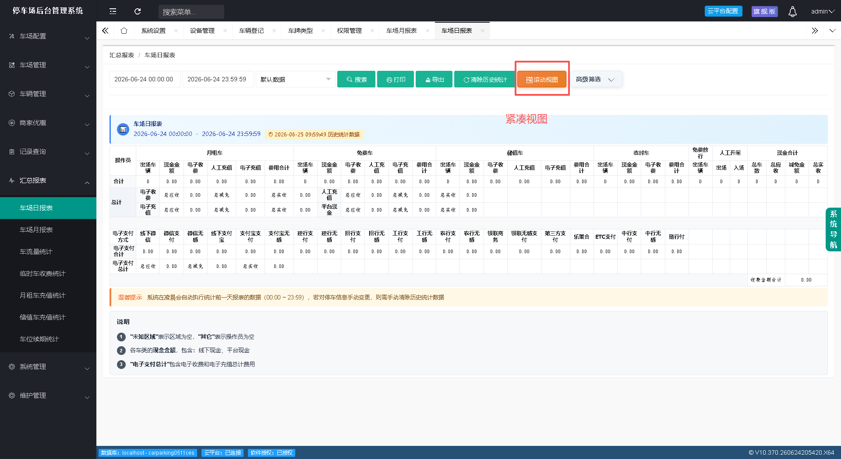Open the admin user dropdown
Image resolution: width=841 pixels, height=459 pixels.
pyautogui.click(x=823, y=11)
